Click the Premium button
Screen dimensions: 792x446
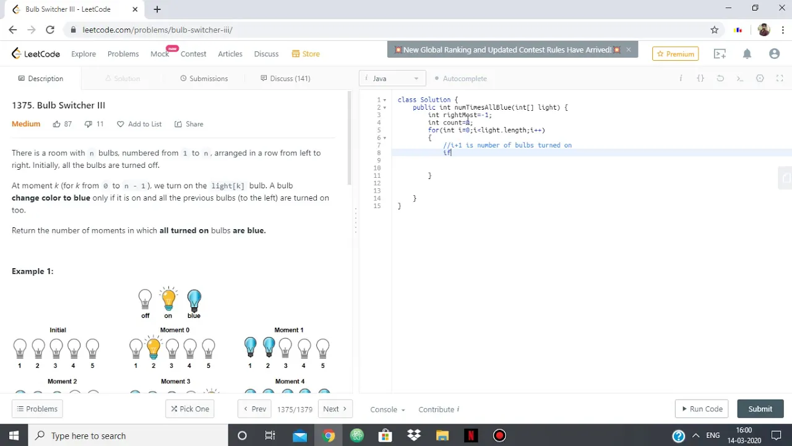[675, 54]
